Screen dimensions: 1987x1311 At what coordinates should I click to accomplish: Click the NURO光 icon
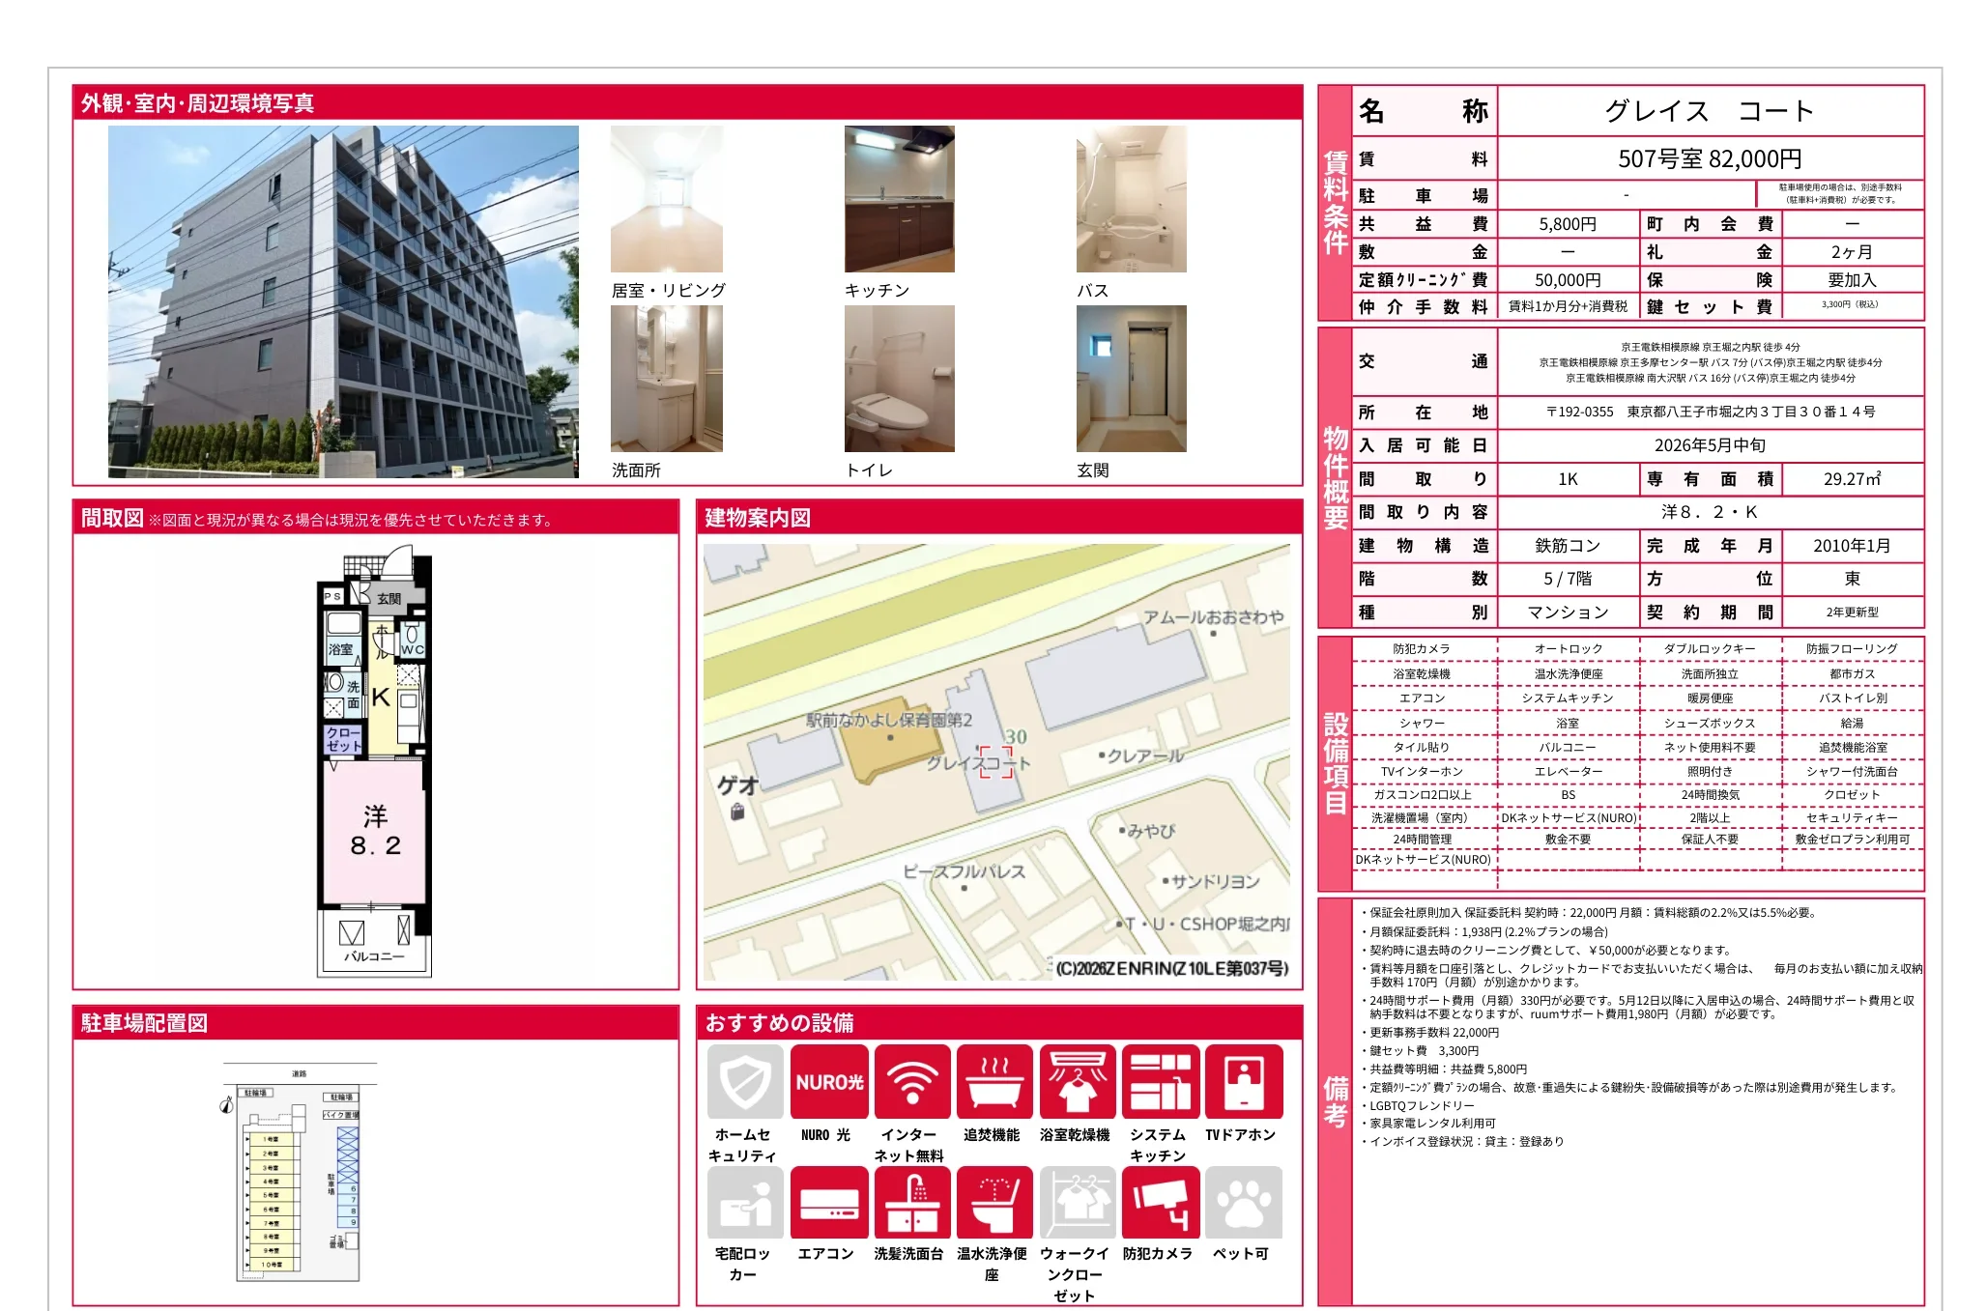coord(828,1082)
